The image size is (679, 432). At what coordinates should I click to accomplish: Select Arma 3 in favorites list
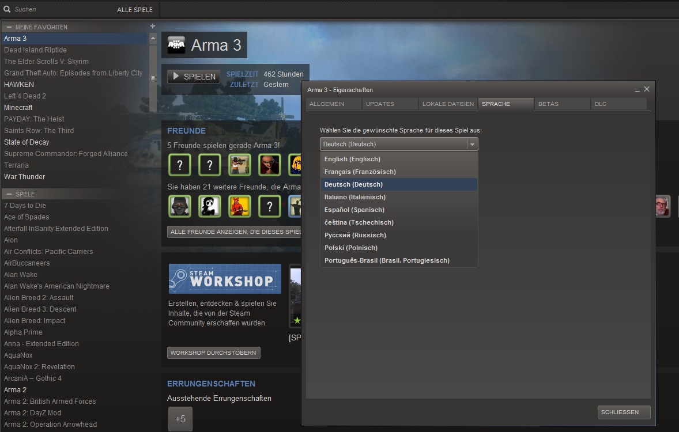click(74, 39)
